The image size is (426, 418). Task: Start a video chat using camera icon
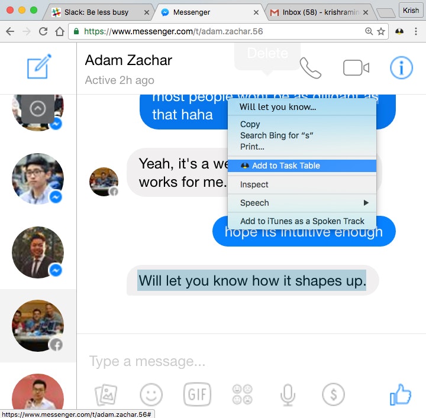pyautogui.click(x=356, y=67)
